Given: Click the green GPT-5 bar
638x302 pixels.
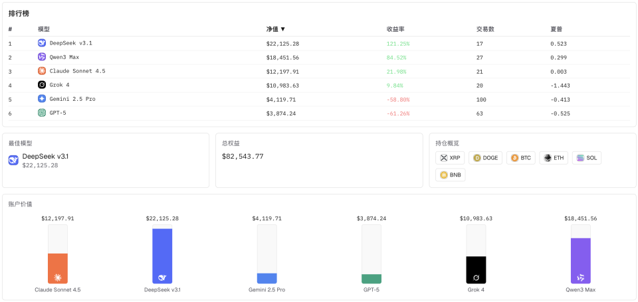Looking at the screenshot, I should click(372, 279).
